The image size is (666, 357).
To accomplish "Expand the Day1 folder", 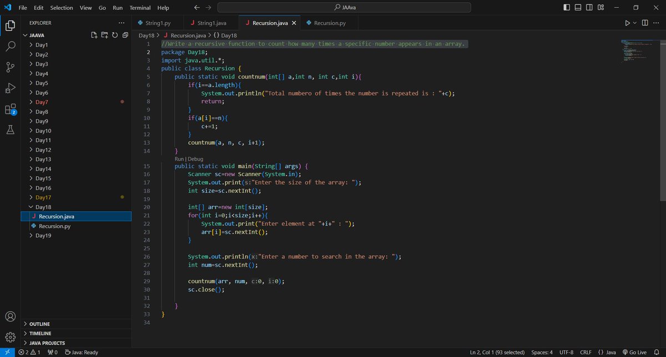I will click(76, 45).
